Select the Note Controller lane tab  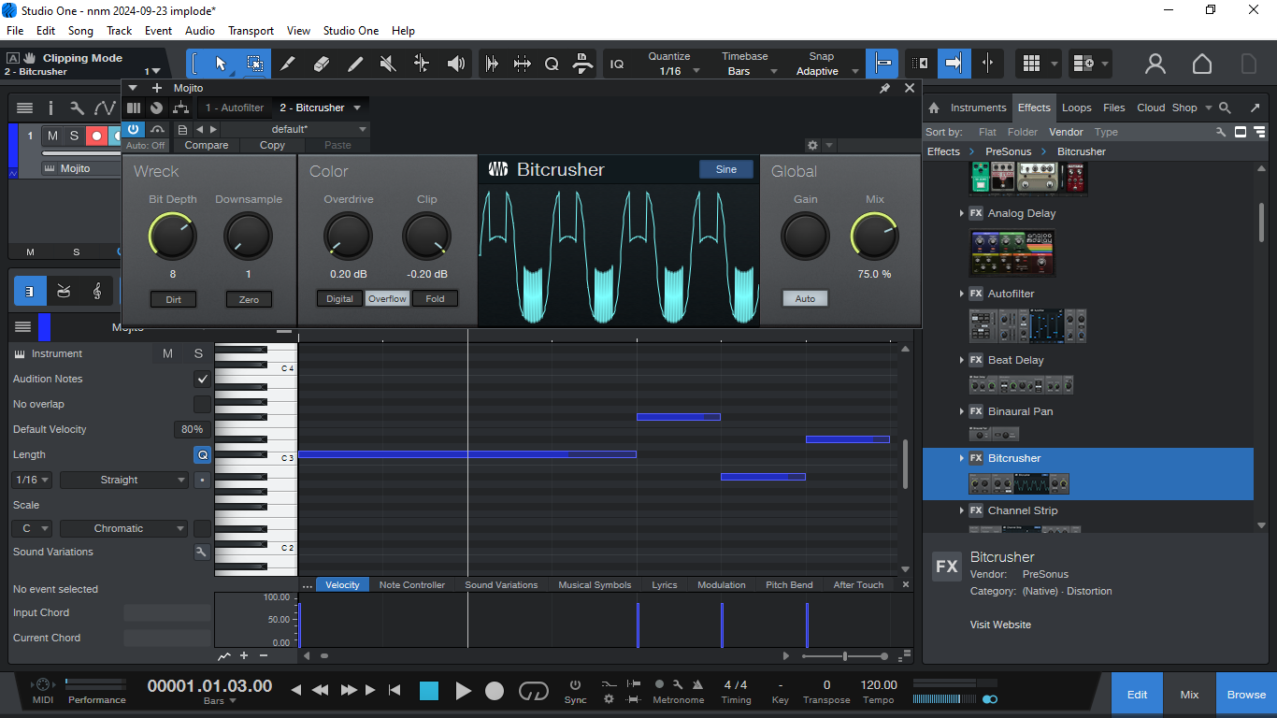(412, 585)
